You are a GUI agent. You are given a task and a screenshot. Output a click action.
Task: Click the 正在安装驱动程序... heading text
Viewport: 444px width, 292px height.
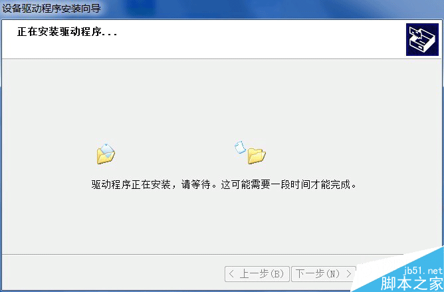coord(67,31)
